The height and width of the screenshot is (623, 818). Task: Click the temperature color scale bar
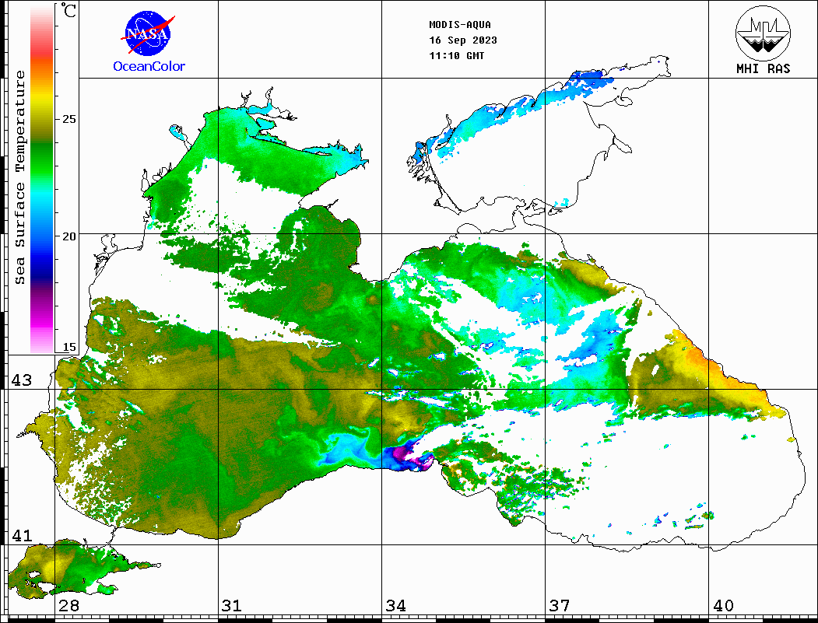[x=42, y=179]
